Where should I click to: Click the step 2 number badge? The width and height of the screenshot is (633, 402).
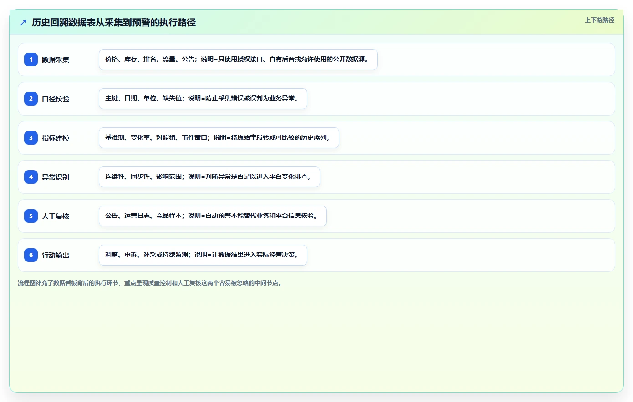point(31,99)
